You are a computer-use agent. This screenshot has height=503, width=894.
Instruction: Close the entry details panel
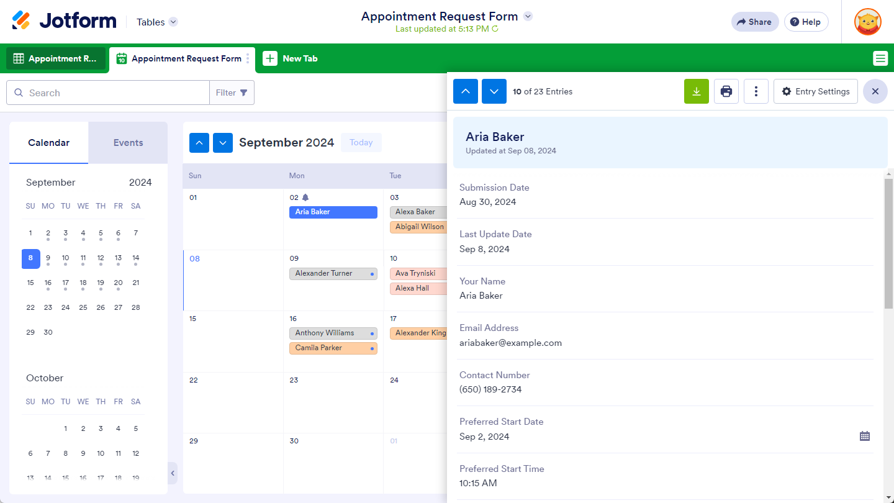(x=875, y=91)
